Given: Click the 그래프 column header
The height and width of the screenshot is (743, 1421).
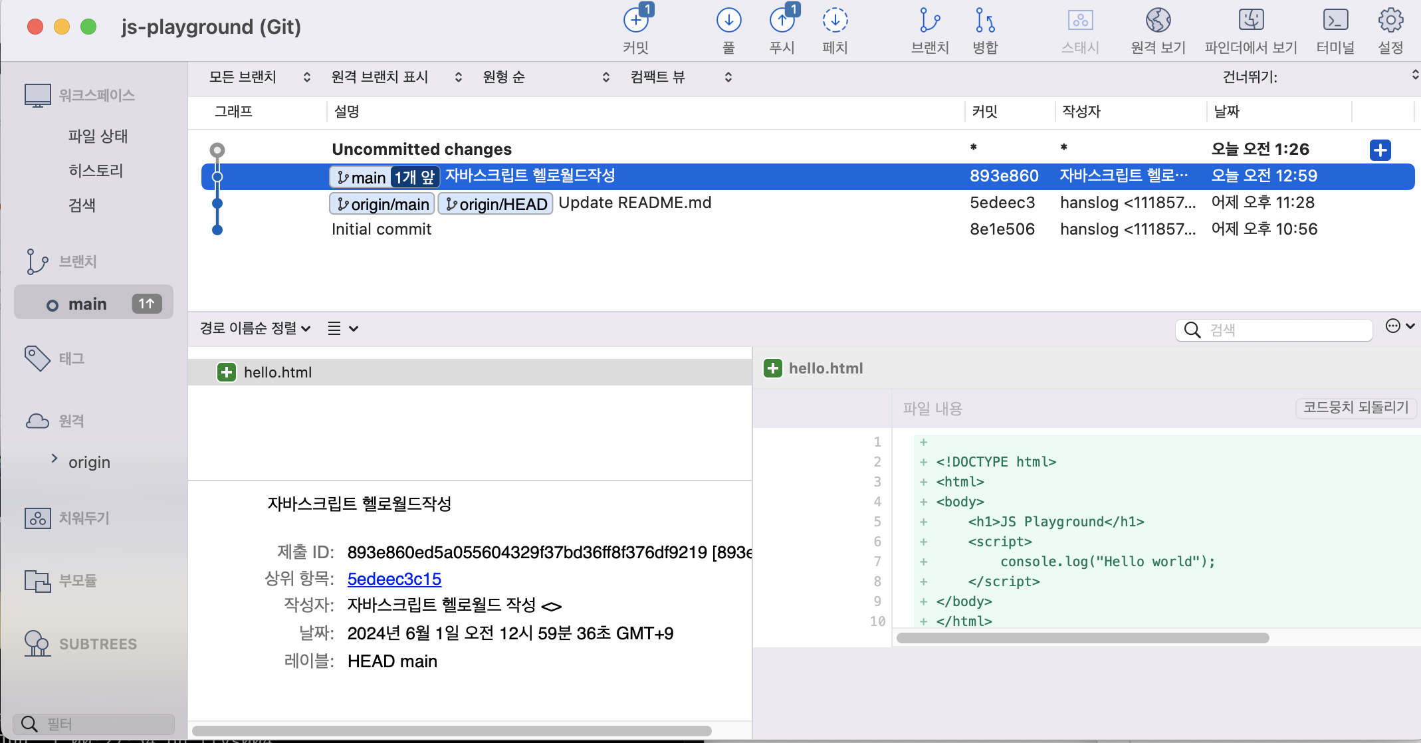Looking at the screenshot, I should [x=233, y=112].
